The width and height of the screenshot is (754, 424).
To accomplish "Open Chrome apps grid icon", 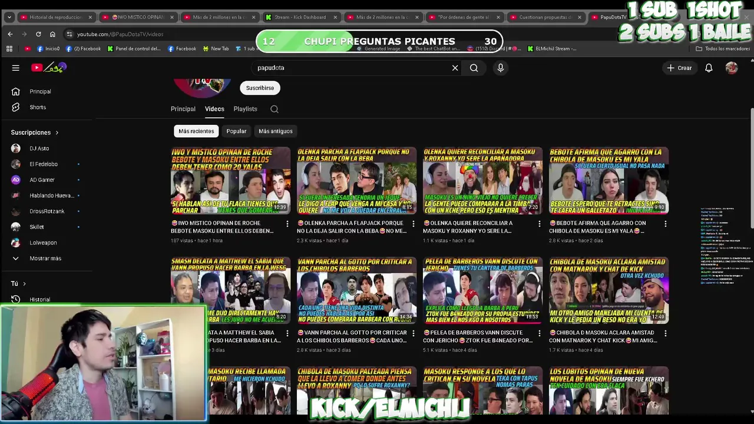I will (x=9, y=49).
